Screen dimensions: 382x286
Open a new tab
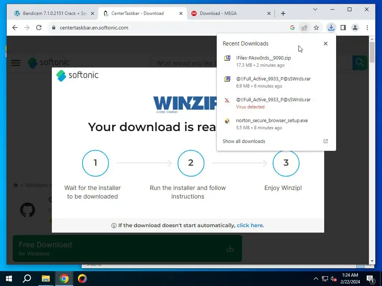[283, 13]
